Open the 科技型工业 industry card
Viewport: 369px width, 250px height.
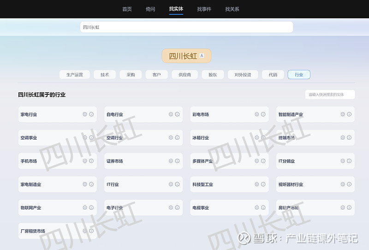(x=229, y=184)
